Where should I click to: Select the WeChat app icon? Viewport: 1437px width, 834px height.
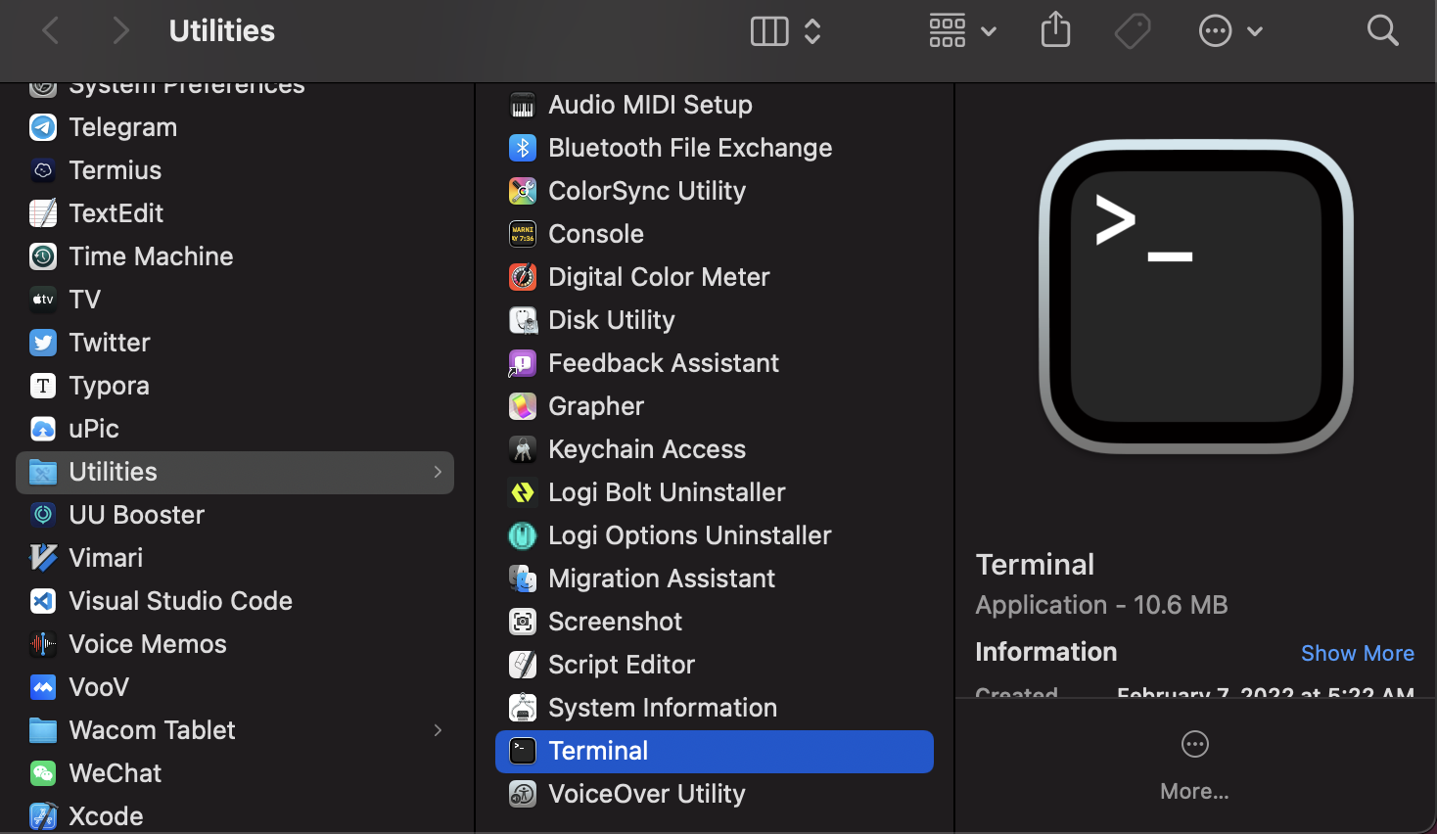(43, 773)
